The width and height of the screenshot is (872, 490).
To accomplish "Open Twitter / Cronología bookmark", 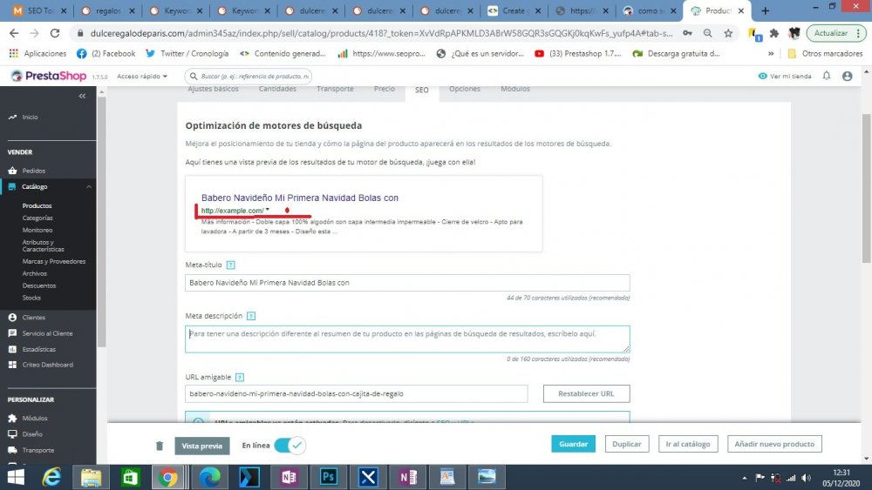I will pyautogui.click(x=187, y=54).
